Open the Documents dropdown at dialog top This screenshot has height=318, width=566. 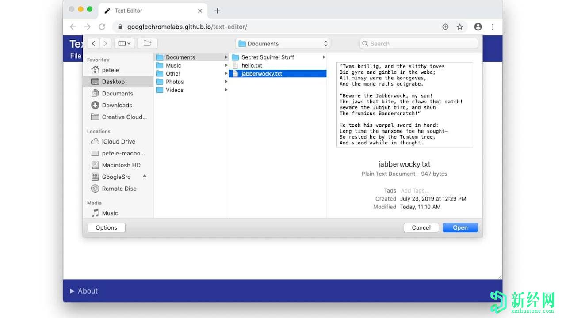(282, 43)
